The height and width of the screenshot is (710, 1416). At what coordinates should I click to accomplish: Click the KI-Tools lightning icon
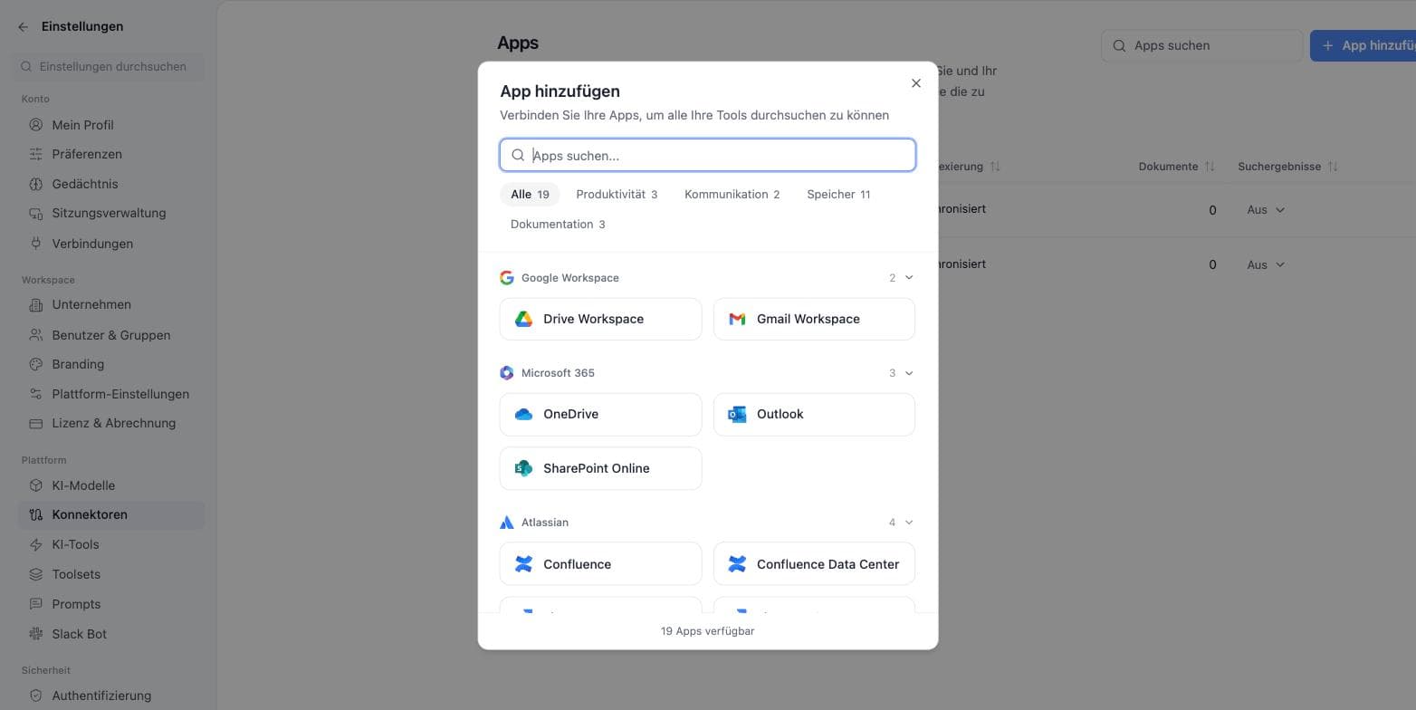[36, 544]
